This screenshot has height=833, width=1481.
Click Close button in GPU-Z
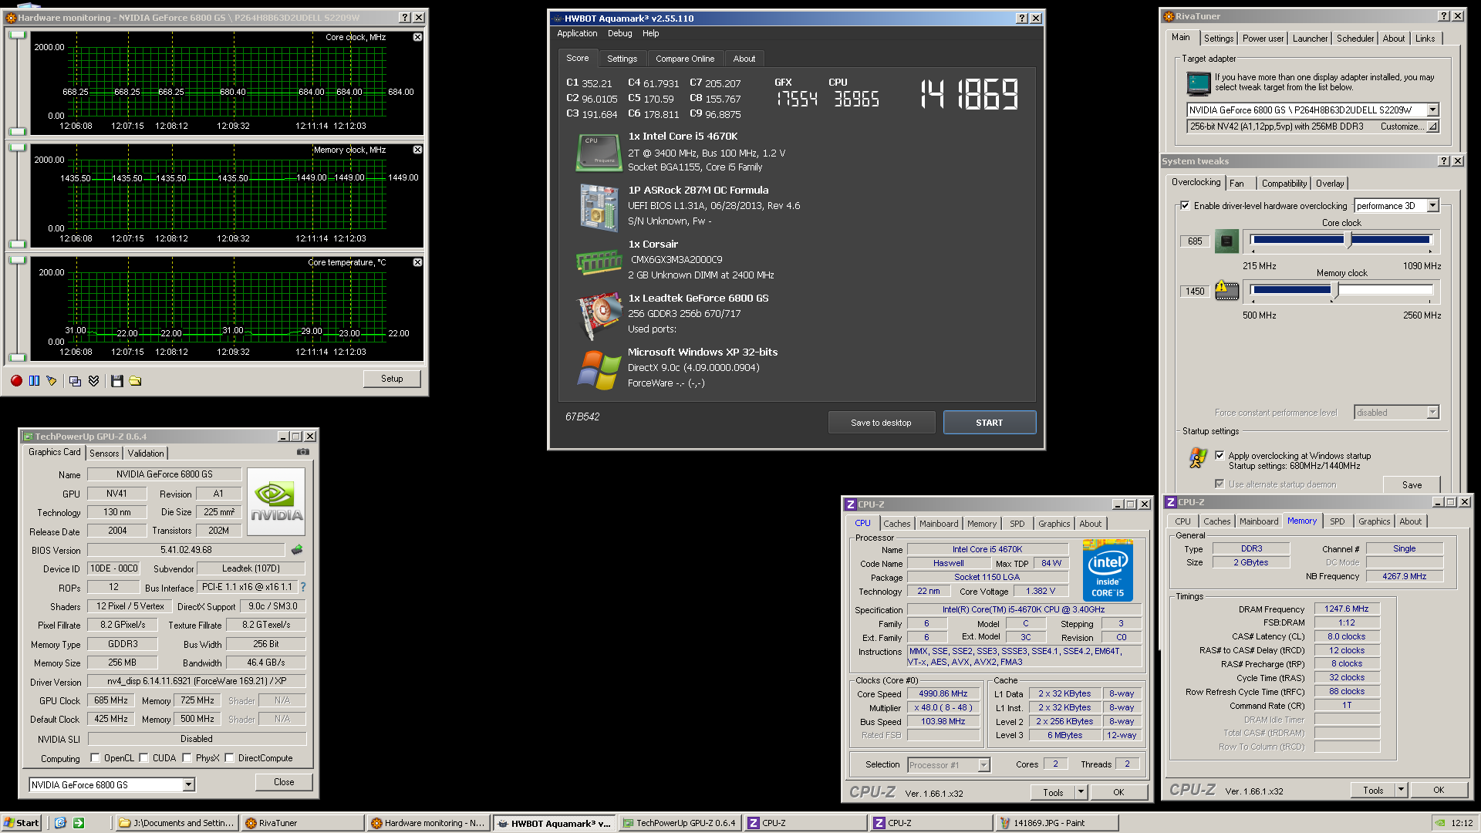tap(284, 782)
